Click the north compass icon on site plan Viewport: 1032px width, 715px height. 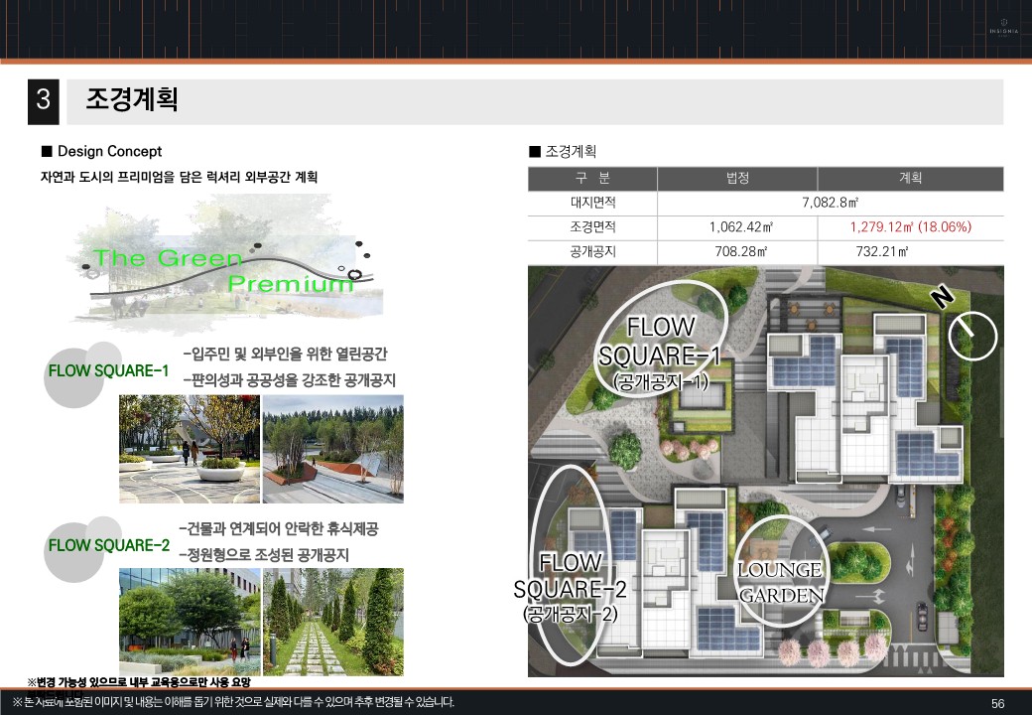(x=971, y=335)
